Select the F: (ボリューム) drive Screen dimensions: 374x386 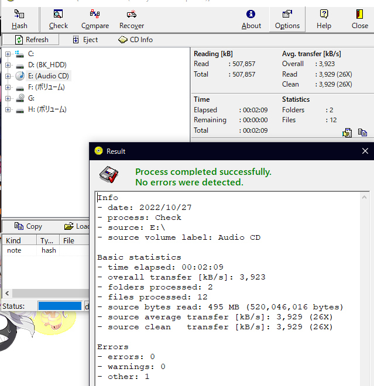(x=46, y=87)
